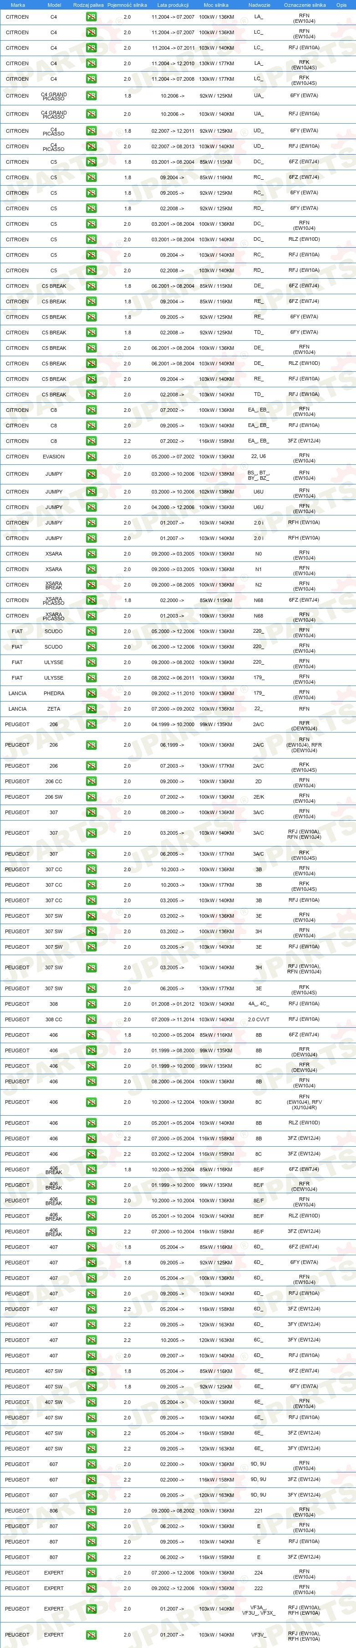Click the fuel icon in the Peugeot 308 CC row
This screenshot has width=356, height=1648.
coord(91,1020)
